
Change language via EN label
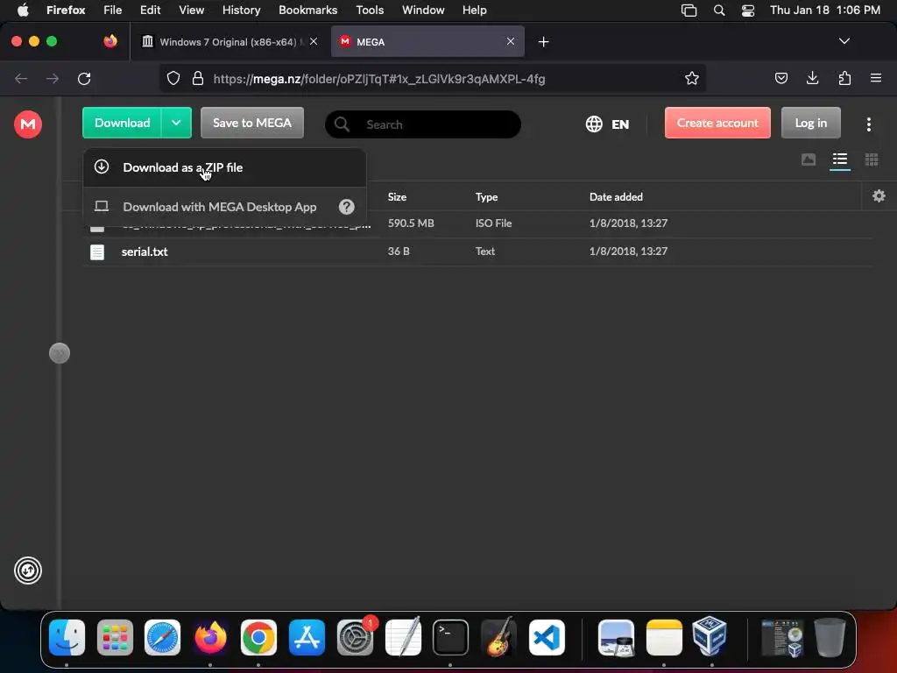pos(620,124)
